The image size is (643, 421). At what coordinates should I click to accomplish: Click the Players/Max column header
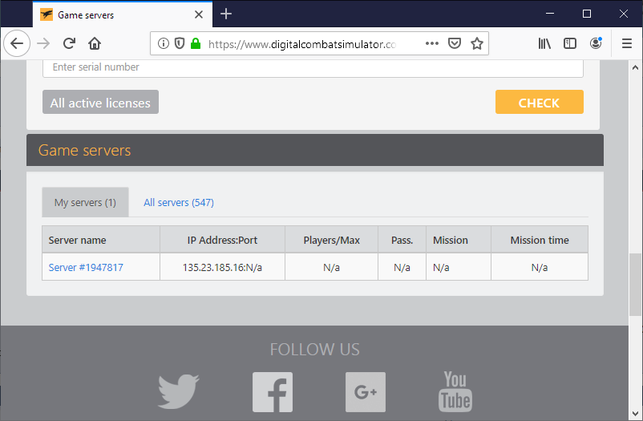331,240
